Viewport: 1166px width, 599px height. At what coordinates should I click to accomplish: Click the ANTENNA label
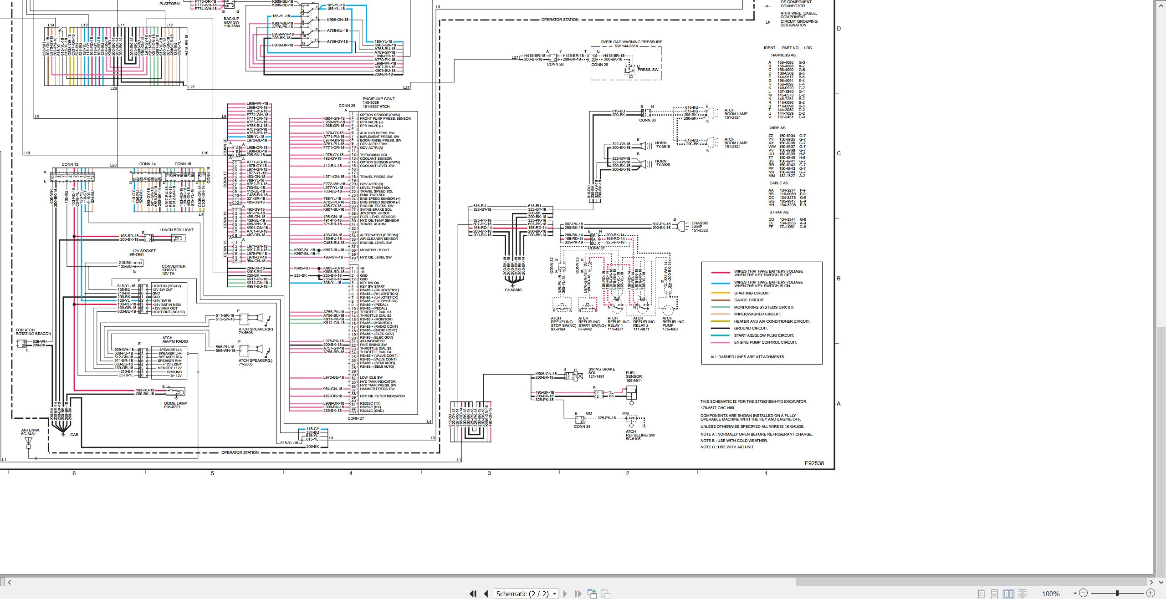pos(30,430)
